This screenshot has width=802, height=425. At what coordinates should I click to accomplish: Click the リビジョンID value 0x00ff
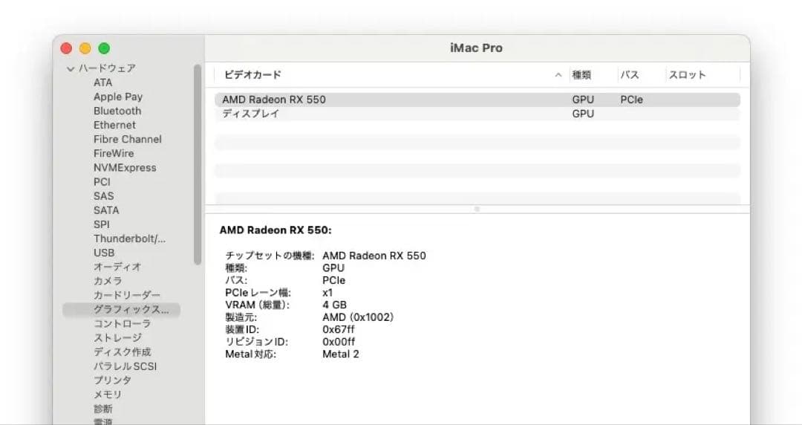[339, 342]
